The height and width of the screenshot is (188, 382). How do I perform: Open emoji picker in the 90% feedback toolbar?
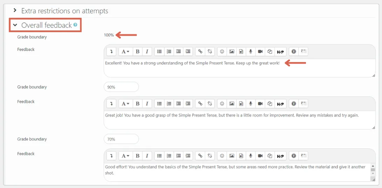tap(222, 104)
